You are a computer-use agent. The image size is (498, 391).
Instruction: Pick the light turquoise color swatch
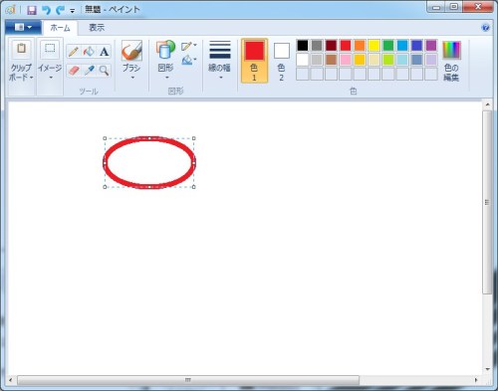coord(402,60)
